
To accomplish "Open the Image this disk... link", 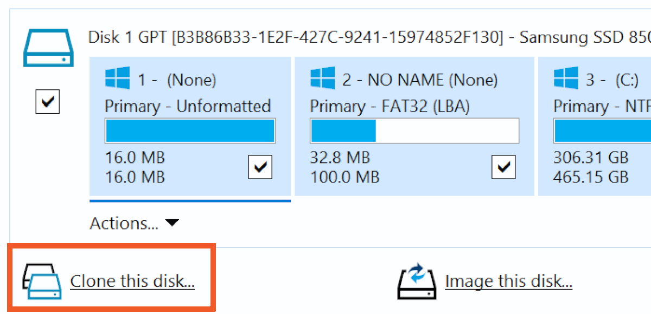I will [x=508, y=282].
